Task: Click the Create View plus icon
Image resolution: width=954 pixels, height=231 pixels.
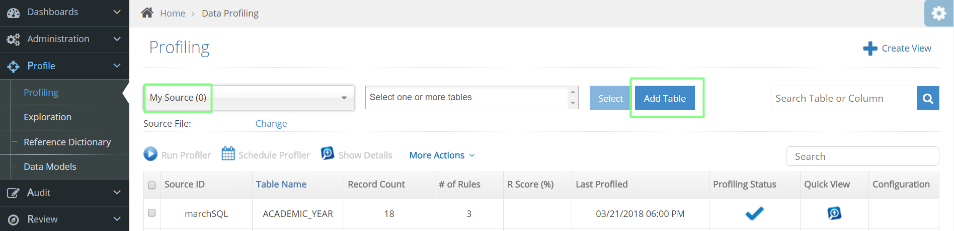Action: point(870,49)
